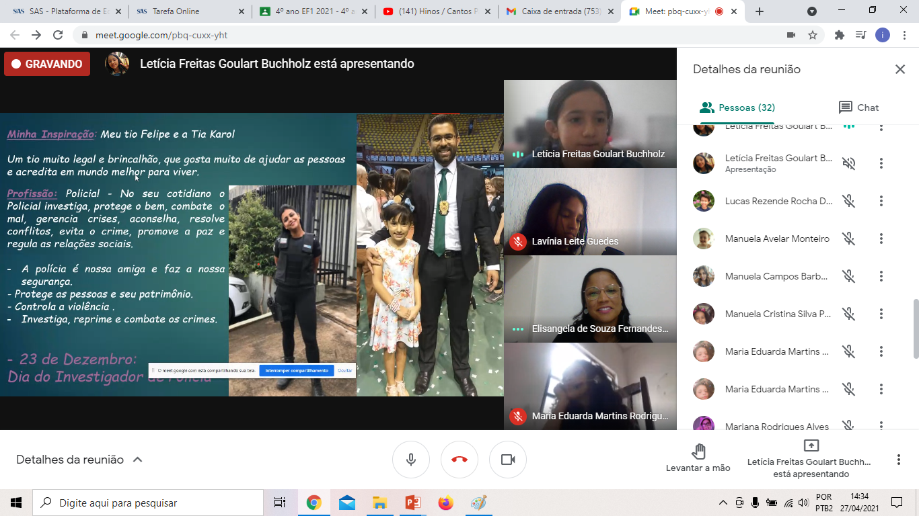The image size is (919, 516).
Task: Show hidden system tray icons chevron
Action: [x=723, y=503]
